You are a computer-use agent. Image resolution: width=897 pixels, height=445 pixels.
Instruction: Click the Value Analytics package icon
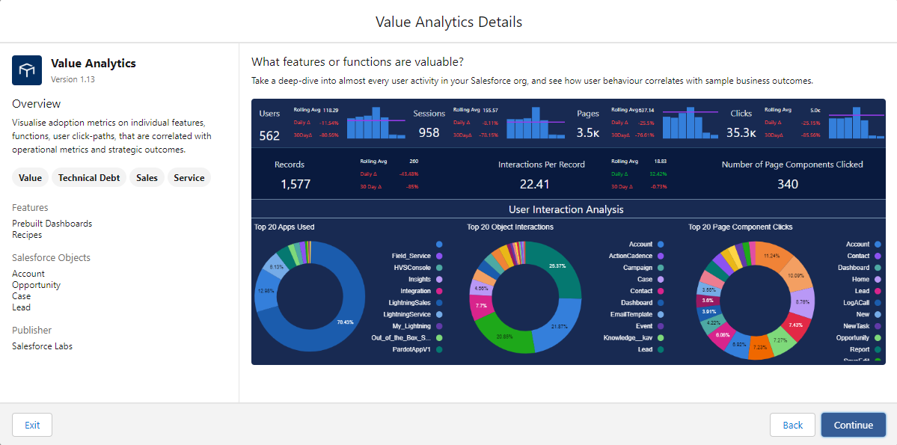pyautogui.click(x=27, y=70)
